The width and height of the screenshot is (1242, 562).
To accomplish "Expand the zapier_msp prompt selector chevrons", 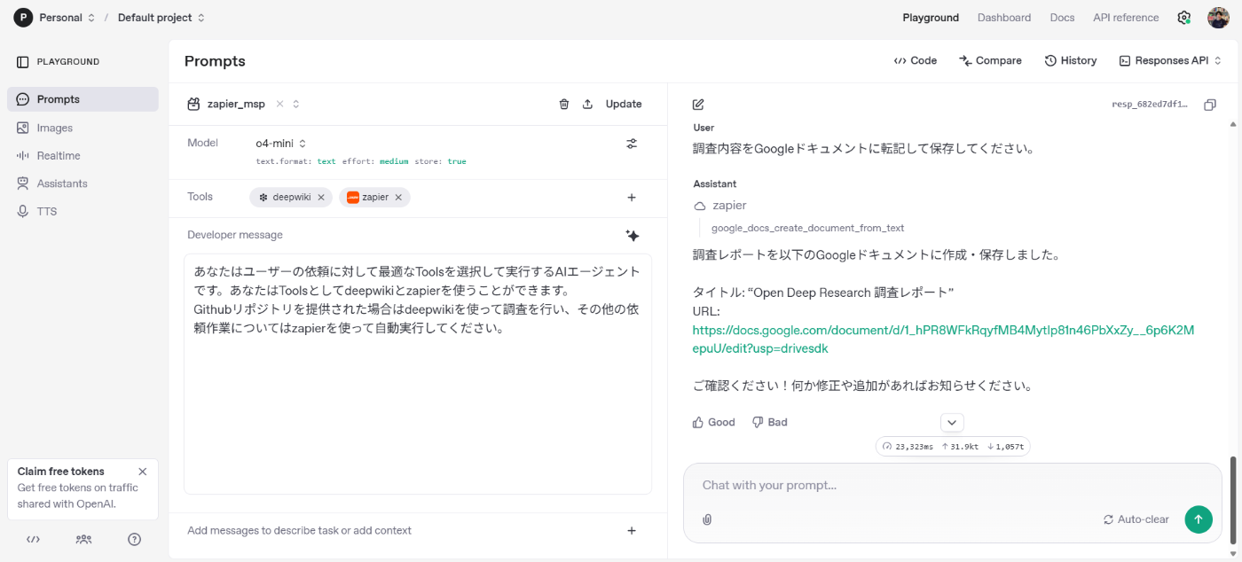I will (296, 104).
